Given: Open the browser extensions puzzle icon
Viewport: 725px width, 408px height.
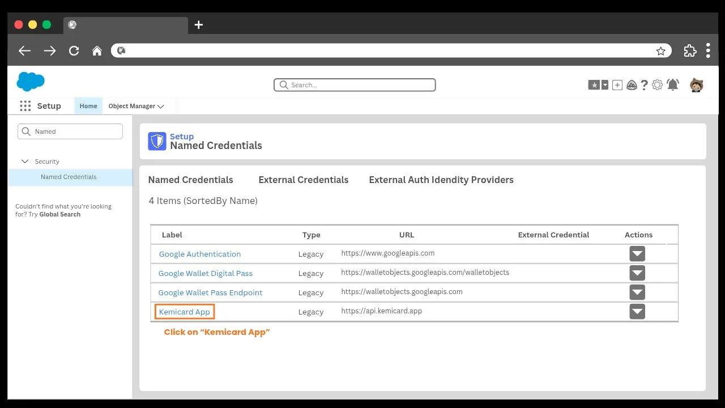Looking at the screenshot, I should (x=690, y=50).
